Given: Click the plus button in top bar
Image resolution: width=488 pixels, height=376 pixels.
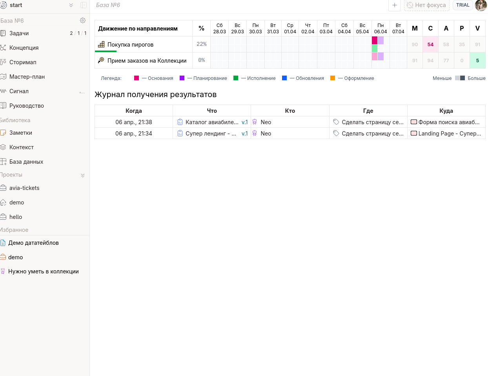Looking at the screenshot, I should point(394,5).
